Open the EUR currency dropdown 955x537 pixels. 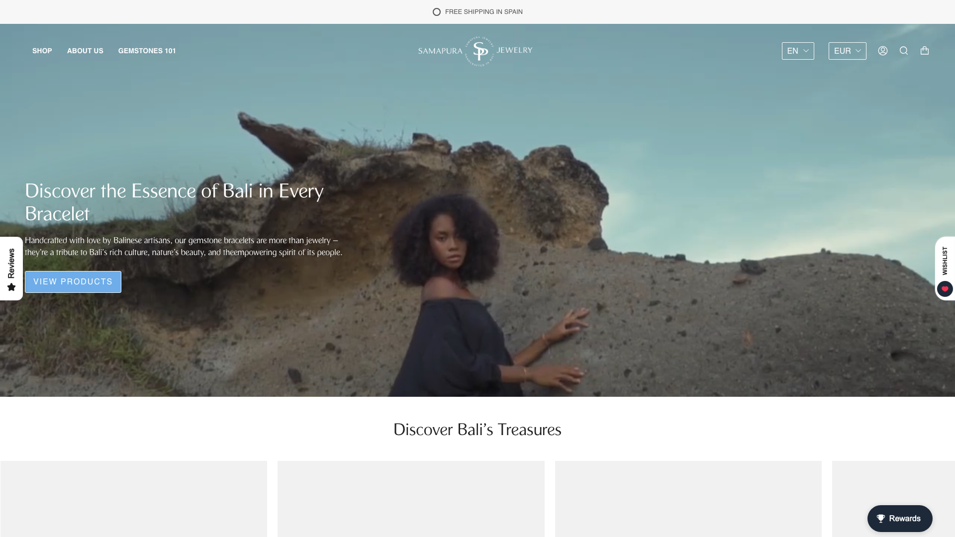[848, 51]
